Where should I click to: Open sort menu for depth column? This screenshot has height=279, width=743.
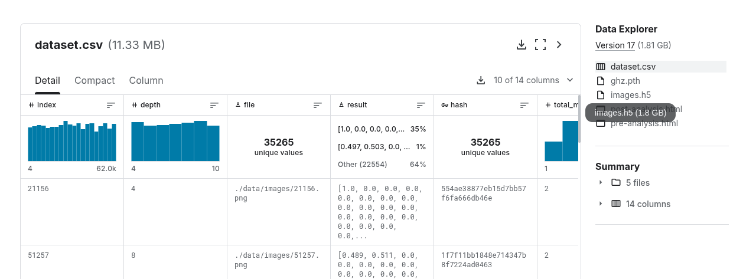click(x=214, y=105)
